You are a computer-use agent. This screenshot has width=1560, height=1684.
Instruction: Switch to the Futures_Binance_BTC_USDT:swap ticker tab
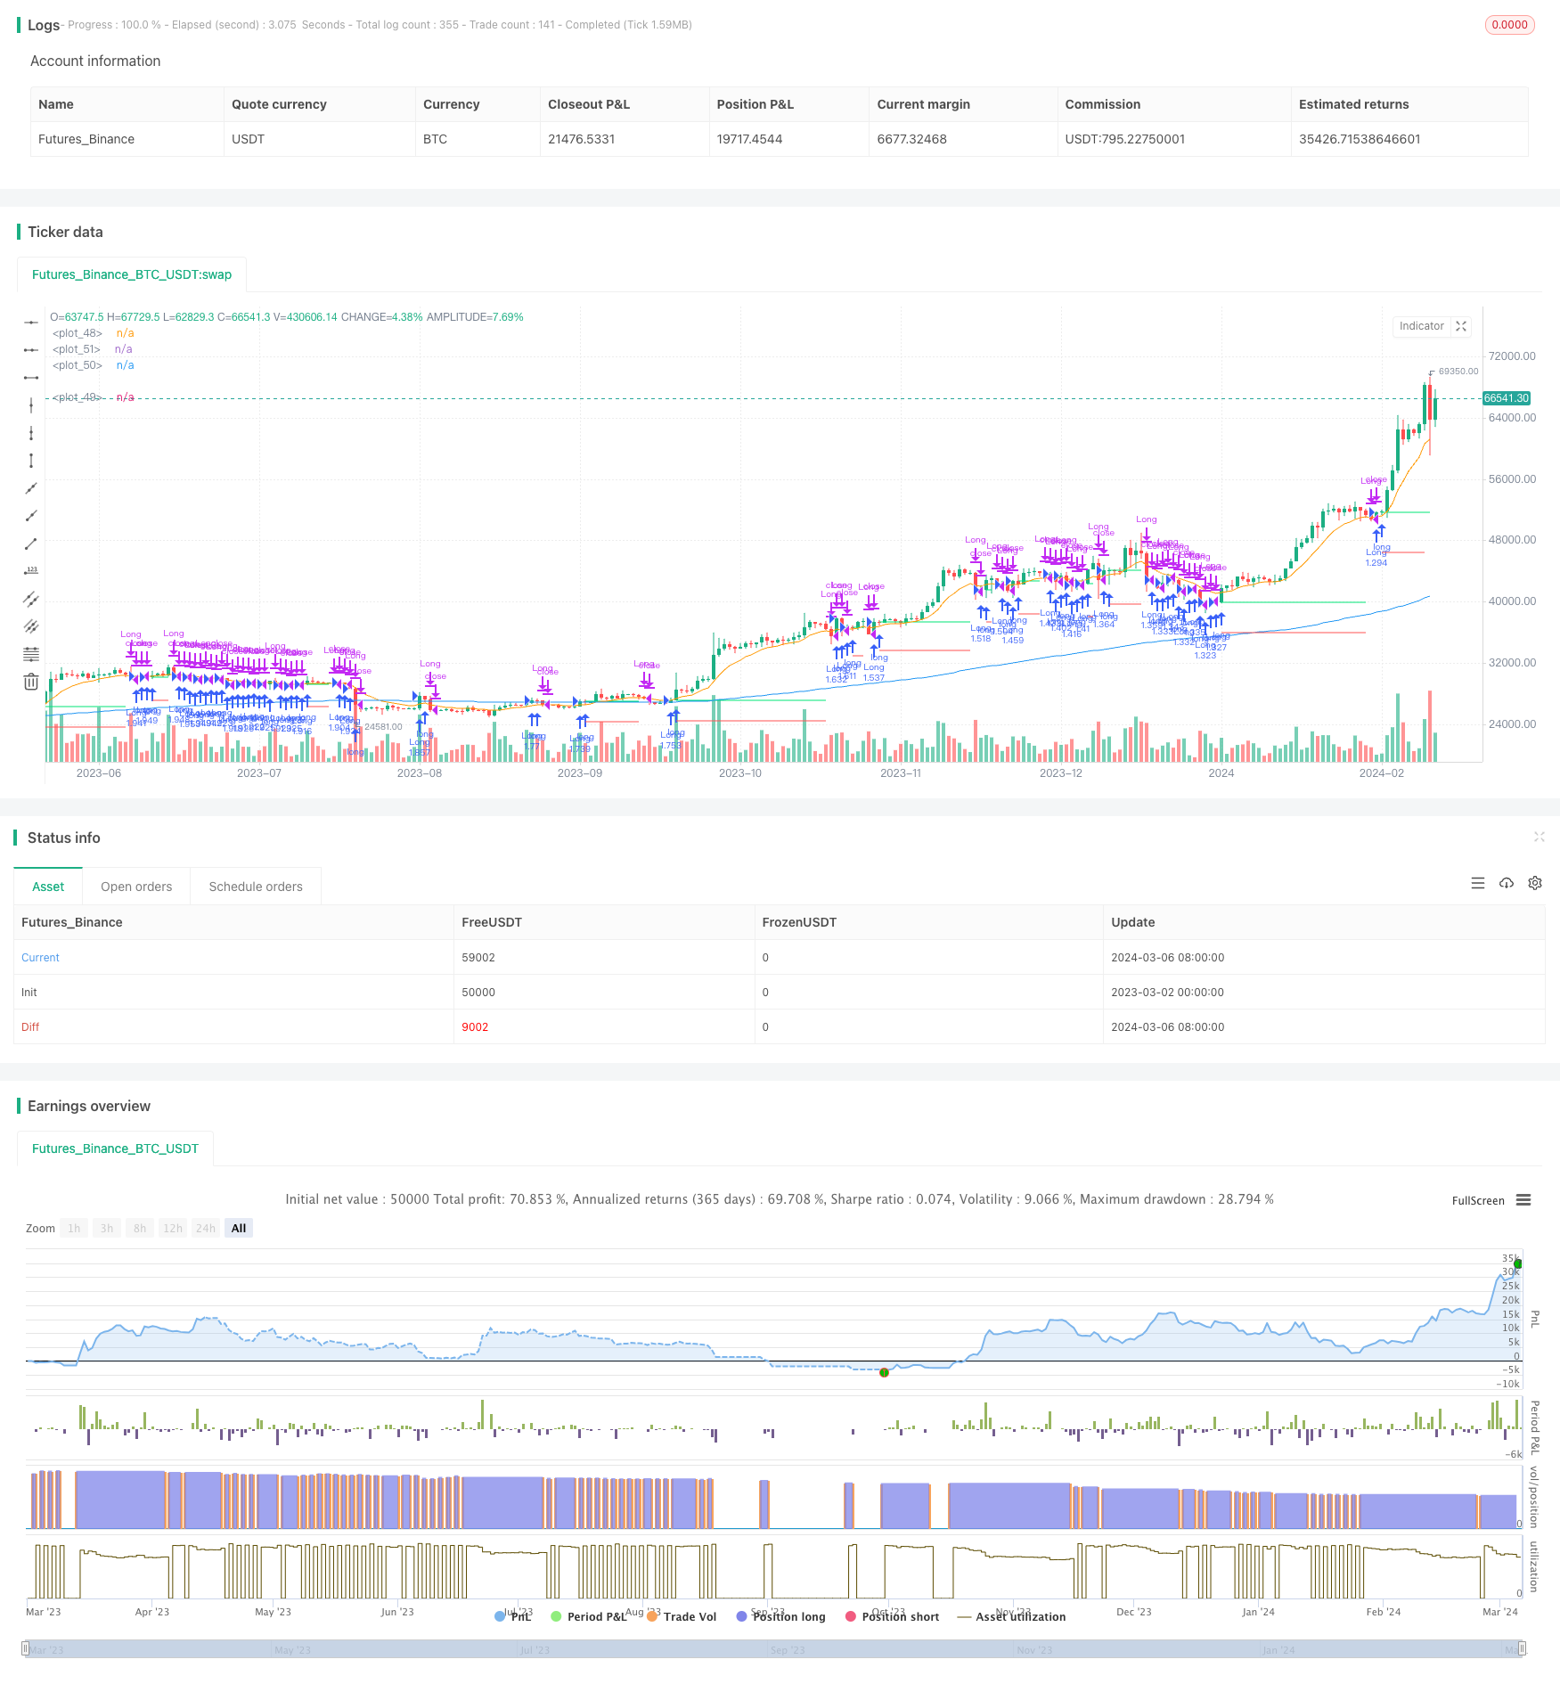[x=132, y=274]
